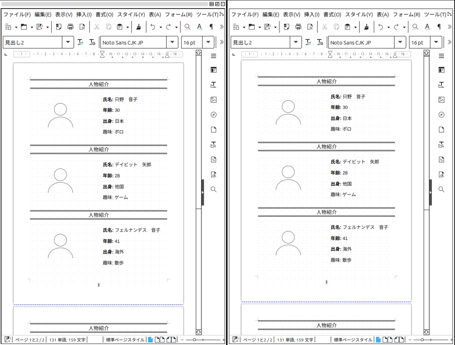Click the Save icon in left window toolbar
This screenshot has height=345, width=455.
click(40, 27)
